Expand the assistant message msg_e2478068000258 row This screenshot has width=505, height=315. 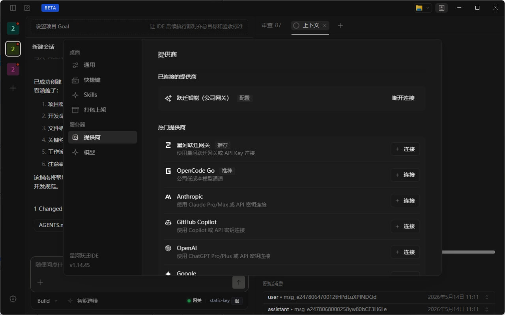tap(379, 309)
